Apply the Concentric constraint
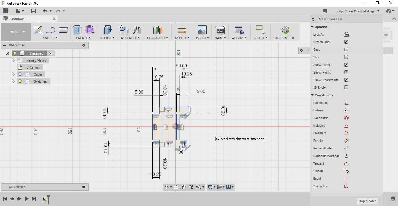The image size is (398, 206). [346, 118]
